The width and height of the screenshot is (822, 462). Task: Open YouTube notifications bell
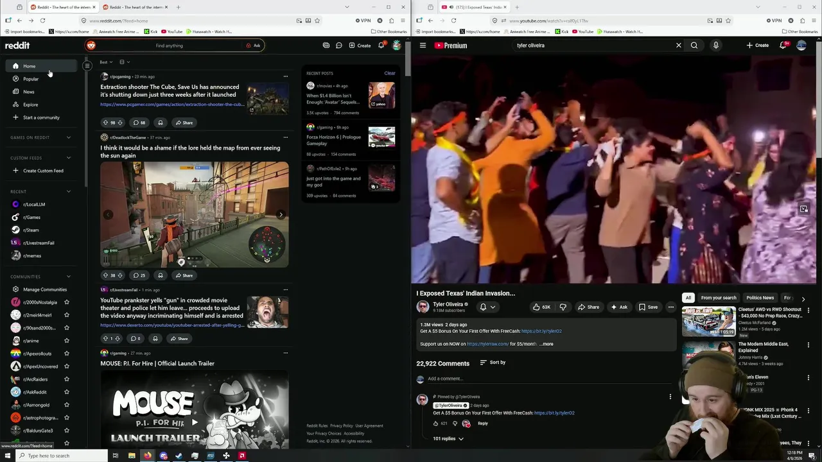coord(783,46)
